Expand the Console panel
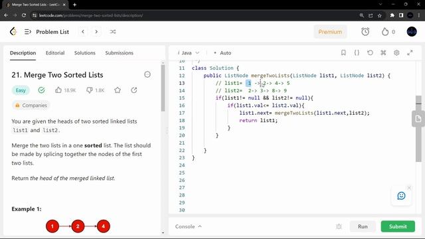The width and height of the screenshot is (425, 239). coord(189,226)
